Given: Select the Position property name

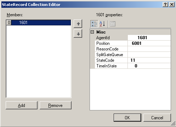Looking at the screenshot, I should [x=111, y=43].
